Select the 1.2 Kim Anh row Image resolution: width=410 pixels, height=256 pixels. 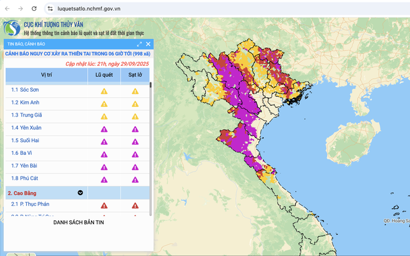[78, 104]
